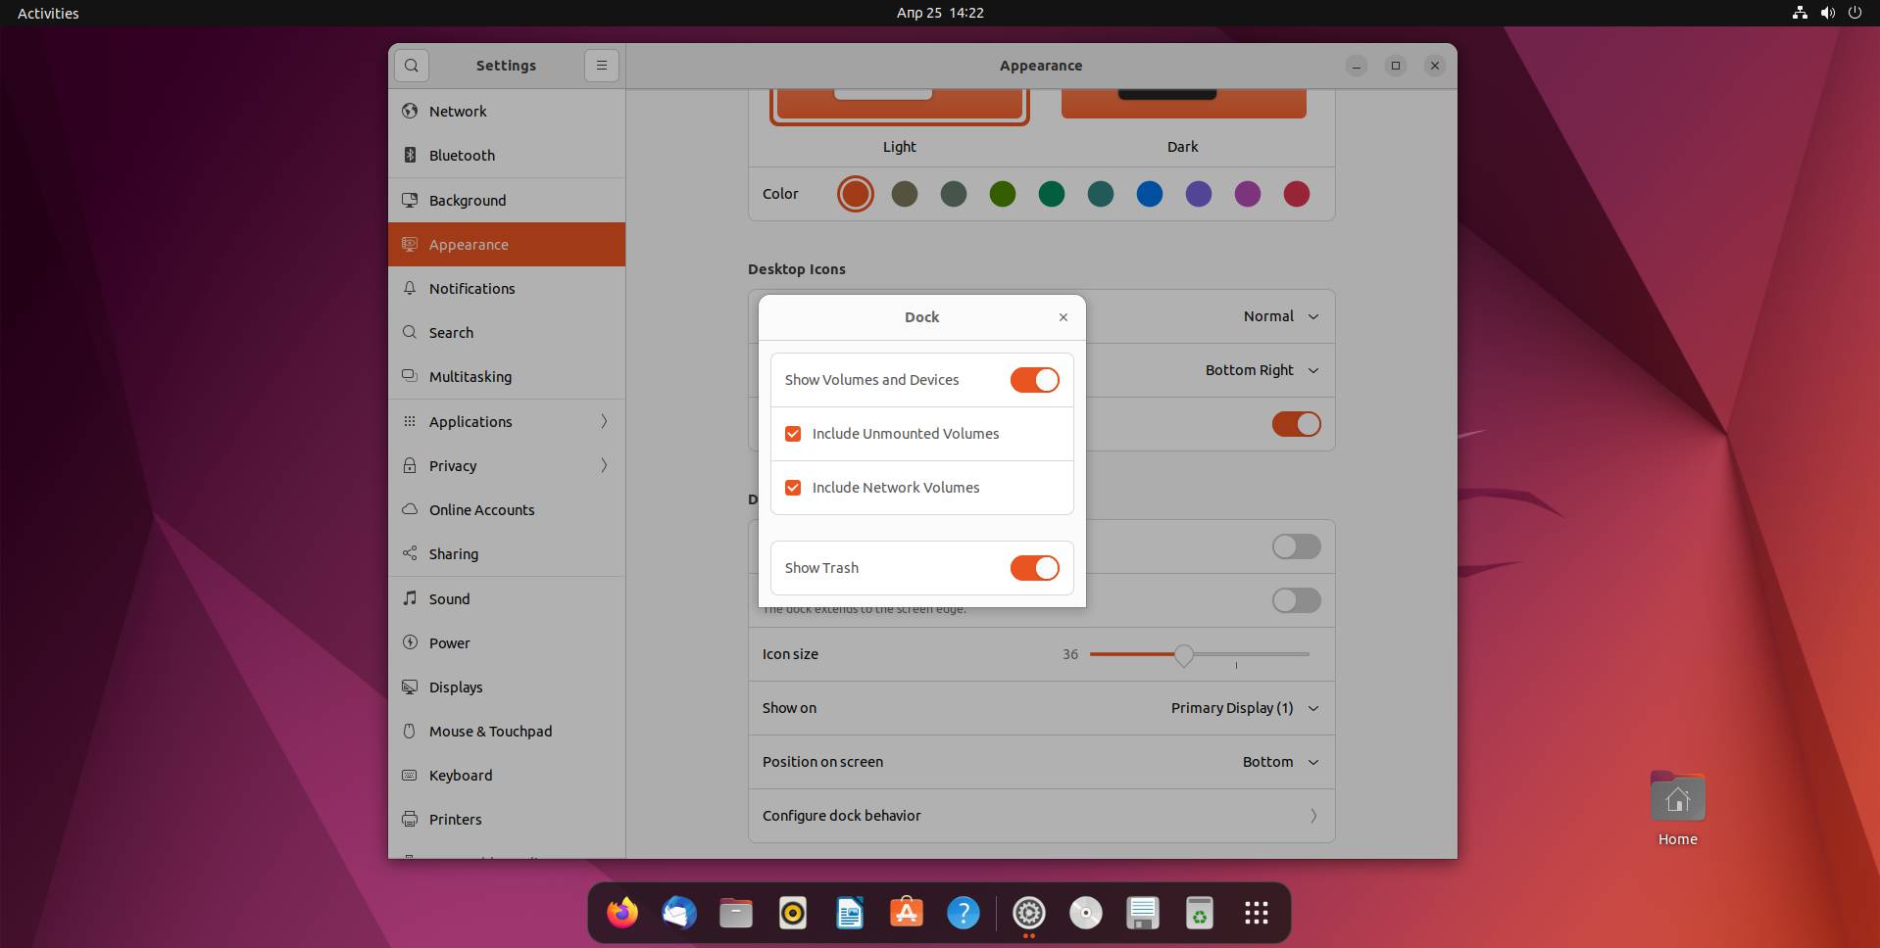Screen dimensions: 1880x948
Task: Open the Primary Display dropdown
Action: [x=1243, y=708]
